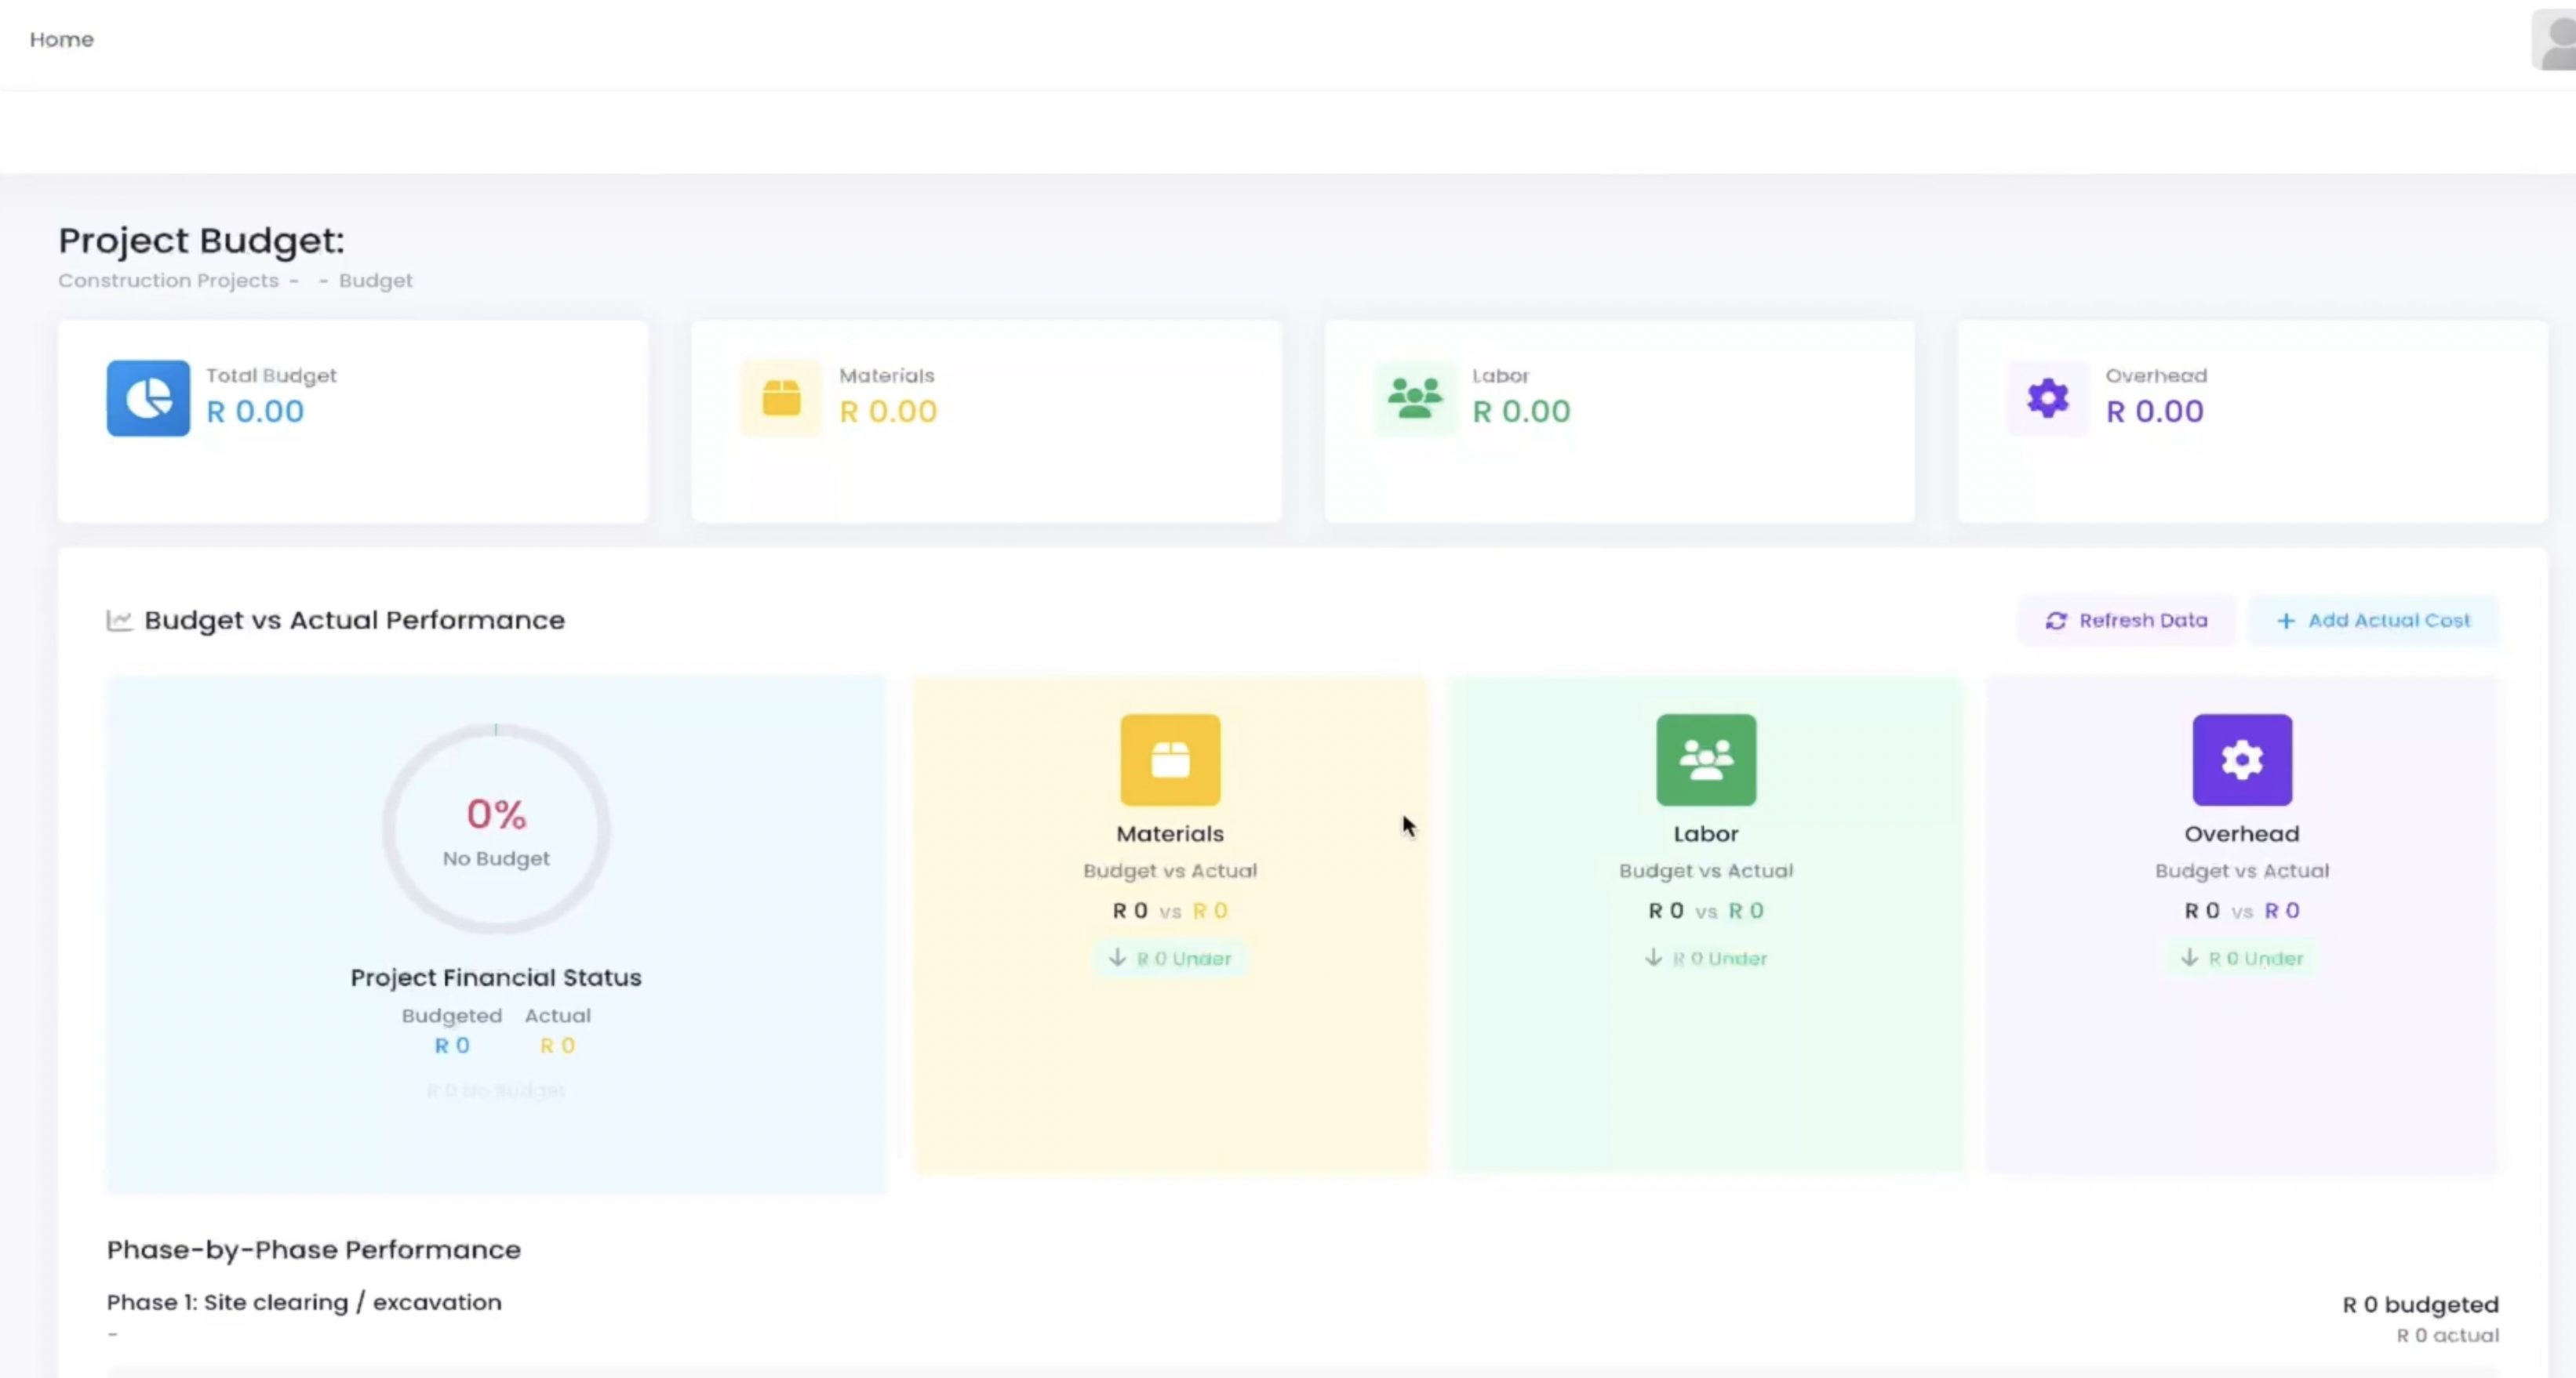The image size is (2576, 1378).
Task: Click the 0% No Budget circular progress ring
Action: pyautogui.click(x=496, y=829)
